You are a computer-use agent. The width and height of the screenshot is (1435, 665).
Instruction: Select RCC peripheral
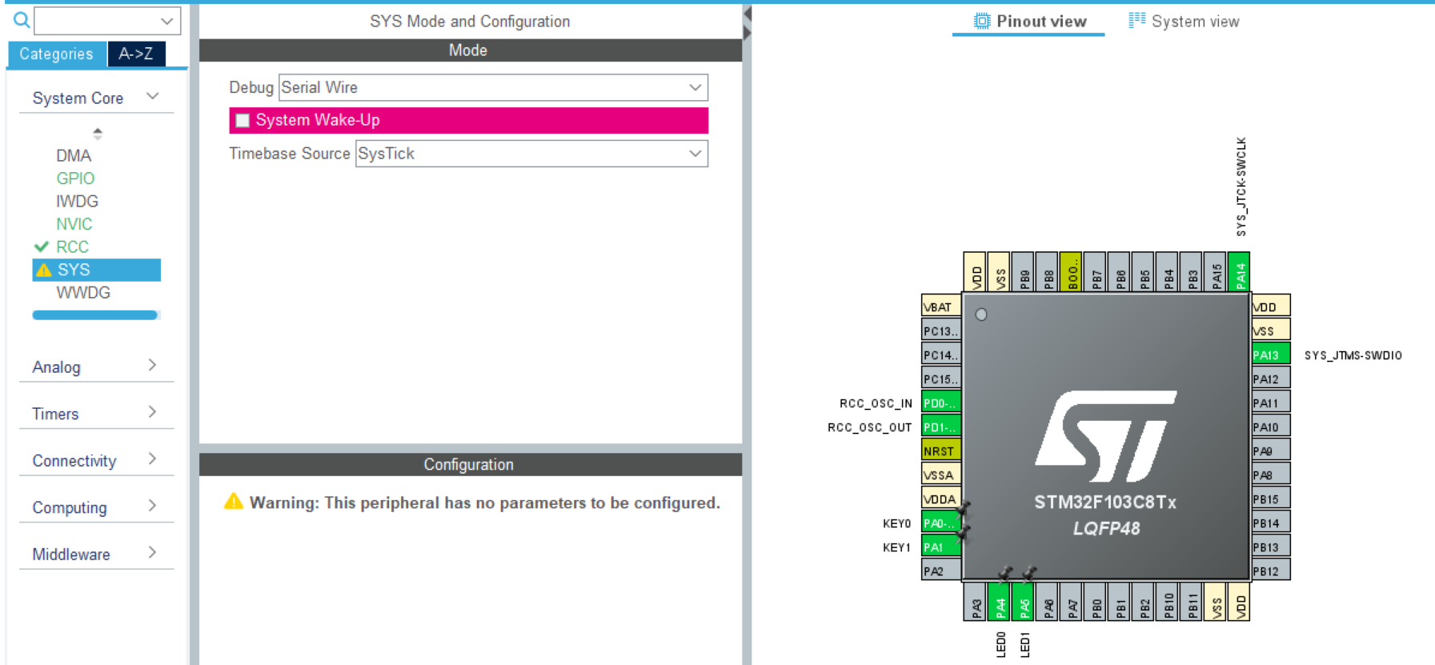point(72,246)
